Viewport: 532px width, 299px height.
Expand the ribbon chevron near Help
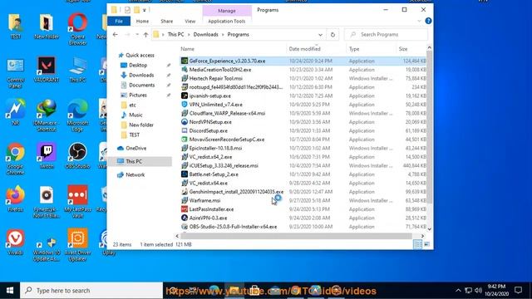pos(419,21)
